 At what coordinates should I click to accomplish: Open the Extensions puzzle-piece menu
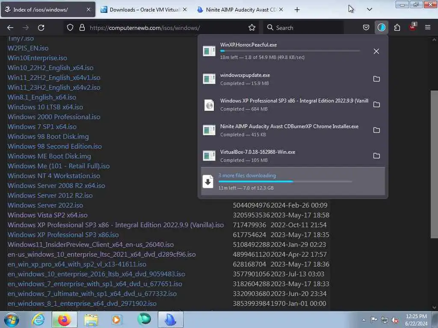(x=397, y=27)
